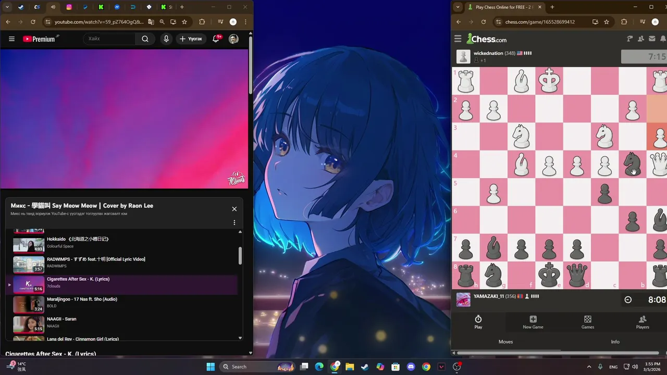The width and height of the screenshot is (667, 375).
Task: Click the YouTube search input field
Action: point(109,39)
